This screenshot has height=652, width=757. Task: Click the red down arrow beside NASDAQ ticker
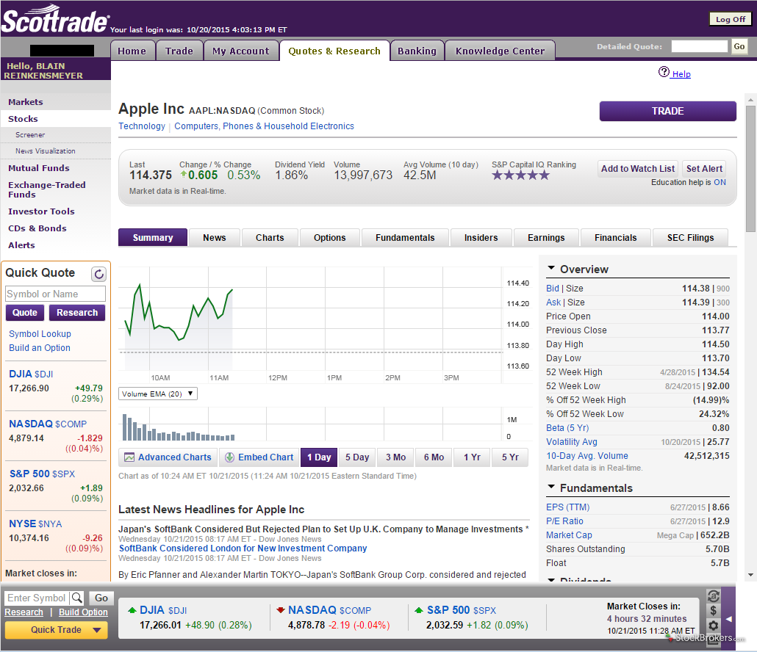[x=281, y=610]
